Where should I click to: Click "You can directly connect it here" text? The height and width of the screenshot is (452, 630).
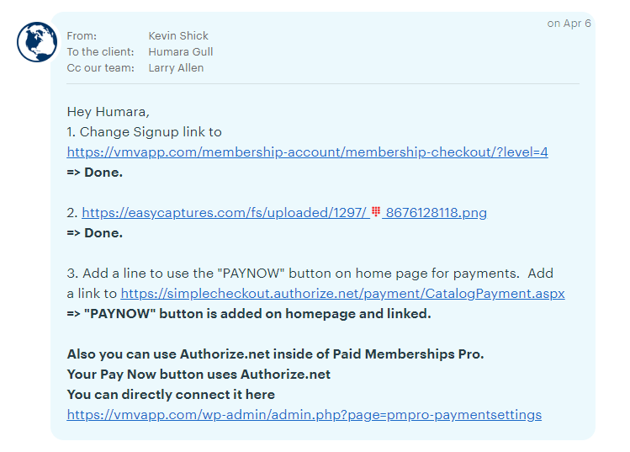tap(171, 395)
